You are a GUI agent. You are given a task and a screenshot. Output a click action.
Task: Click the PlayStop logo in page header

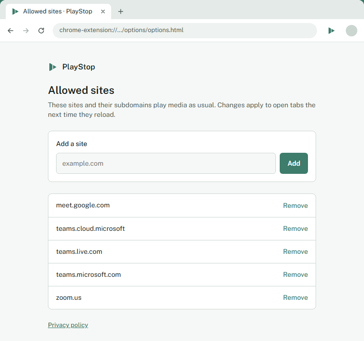click(53, 67)
